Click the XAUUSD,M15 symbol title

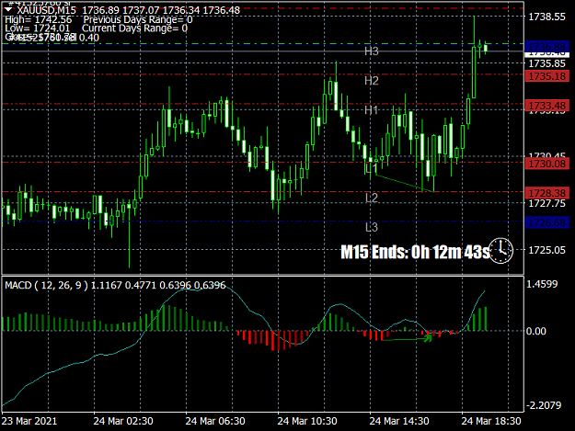pos(46,10)
